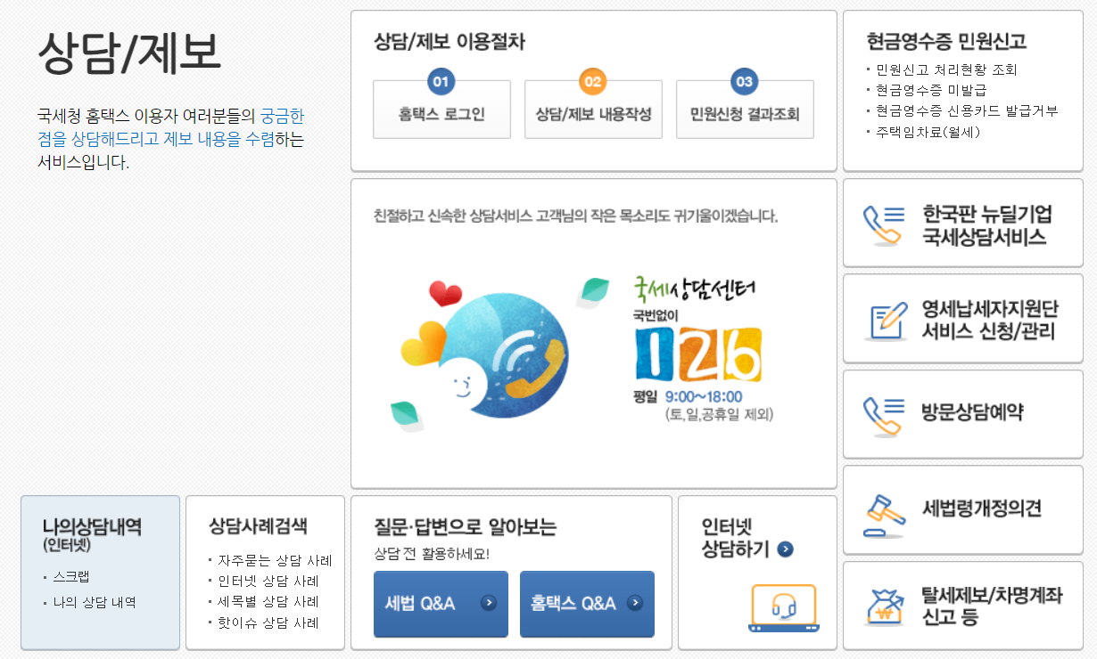Image resolution: width=1097 pixels, height=659 pixels.
Task: Click the phone icon for 한국판 뉴딜기업 국세상담서비스
Action: (883, 224)
